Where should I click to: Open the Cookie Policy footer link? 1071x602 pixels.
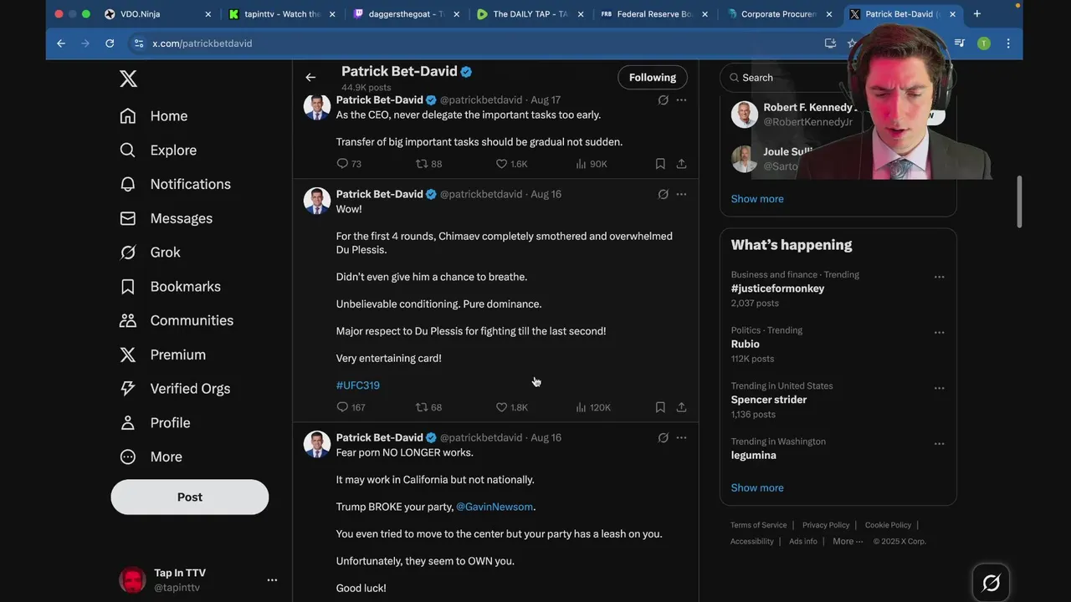coord(888,525)
